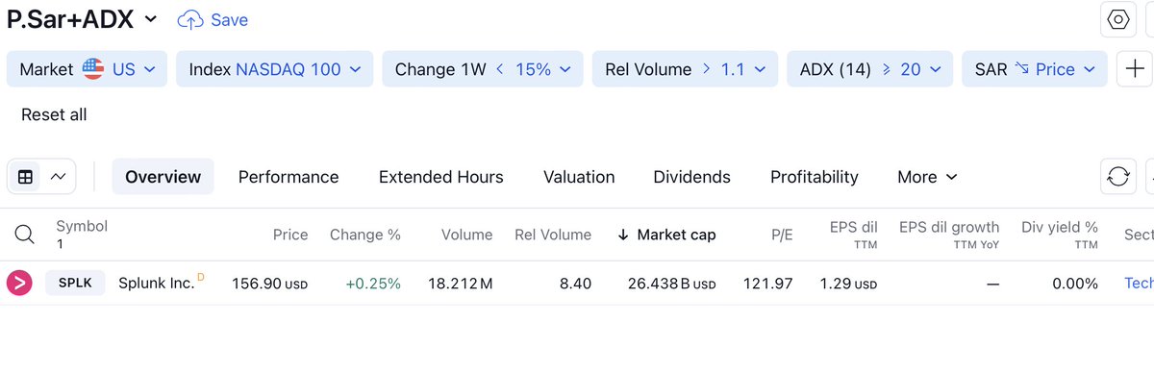1154x372 pixels.
Task: Select the Overview tab
Action: (163, 177)
